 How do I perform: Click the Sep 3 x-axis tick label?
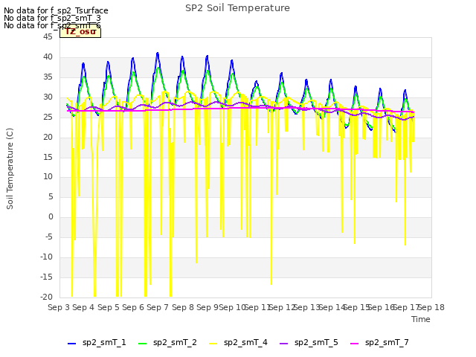coord(59,307)
